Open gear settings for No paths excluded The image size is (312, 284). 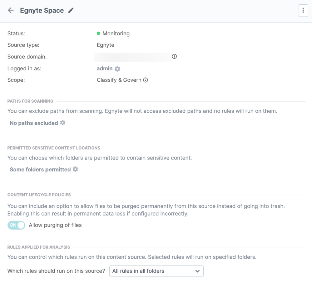pos(63,123)
